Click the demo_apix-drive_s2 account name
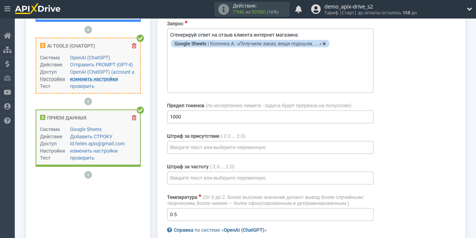The image size is (476, 238). (348, 7)
